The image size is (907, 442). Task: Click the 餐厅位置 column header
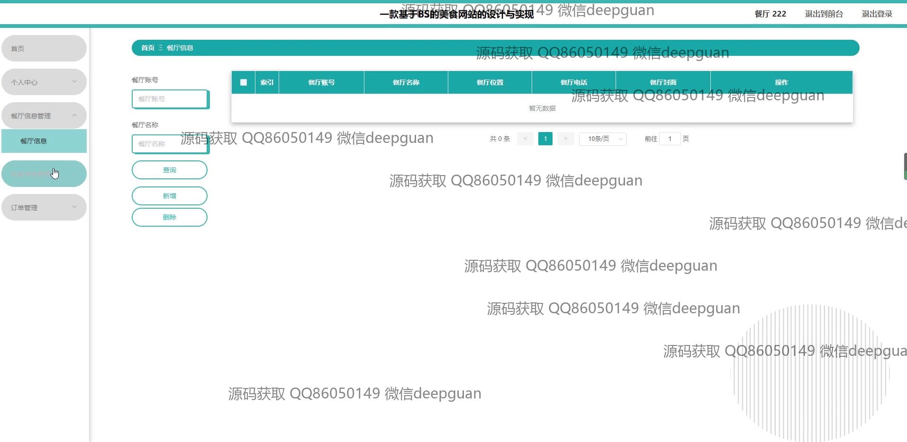coord(490,82)
